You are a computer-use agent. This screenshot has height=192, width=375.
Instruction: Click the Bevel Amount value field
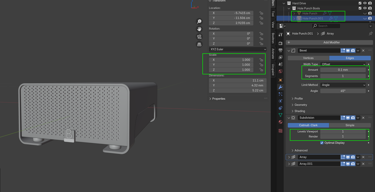click(342, 70)
